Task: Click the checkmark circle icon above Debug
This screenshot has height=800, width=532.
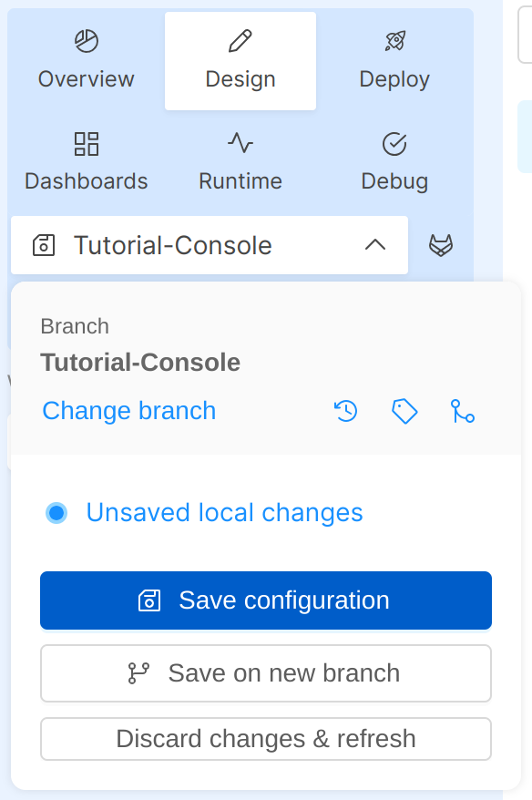Action: click(394, 142)
